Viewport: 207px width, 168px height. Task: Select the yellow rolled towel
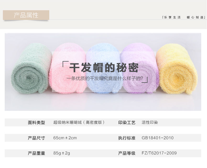tap(177, 69)
